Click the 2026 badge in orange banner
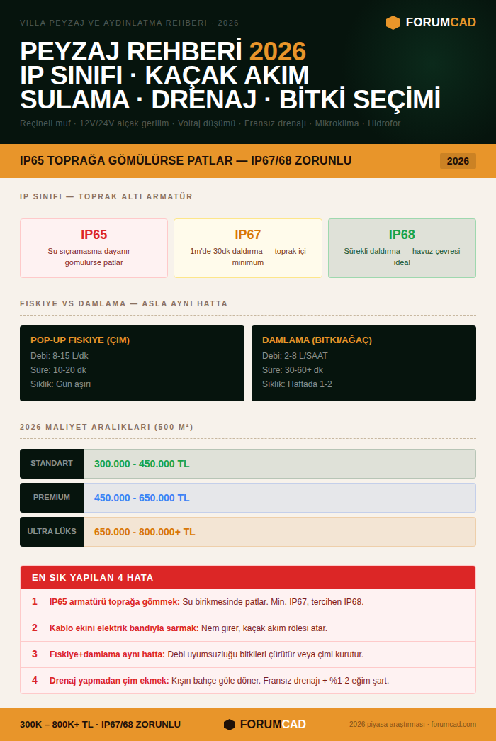The width and height of the screenshot is (496, 741). (458, 161)
